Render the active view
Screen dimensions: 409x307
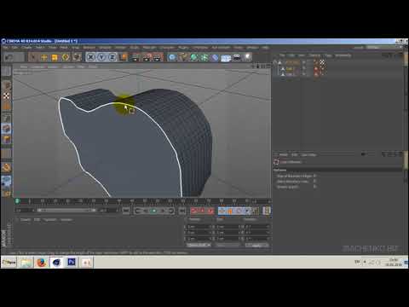point(135,57)
